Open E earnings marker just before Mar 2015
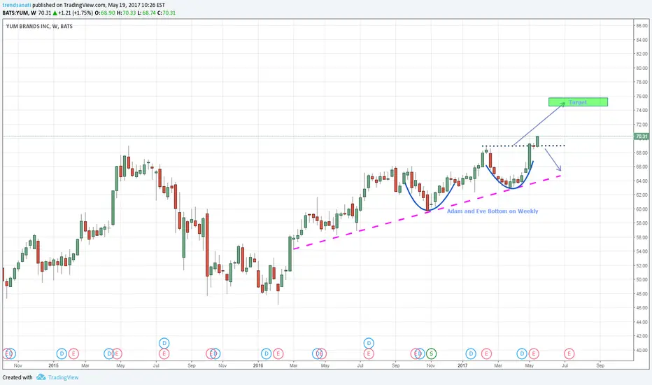Image resolution: width=652 pixels, height=385 pixels. (73, 353)
